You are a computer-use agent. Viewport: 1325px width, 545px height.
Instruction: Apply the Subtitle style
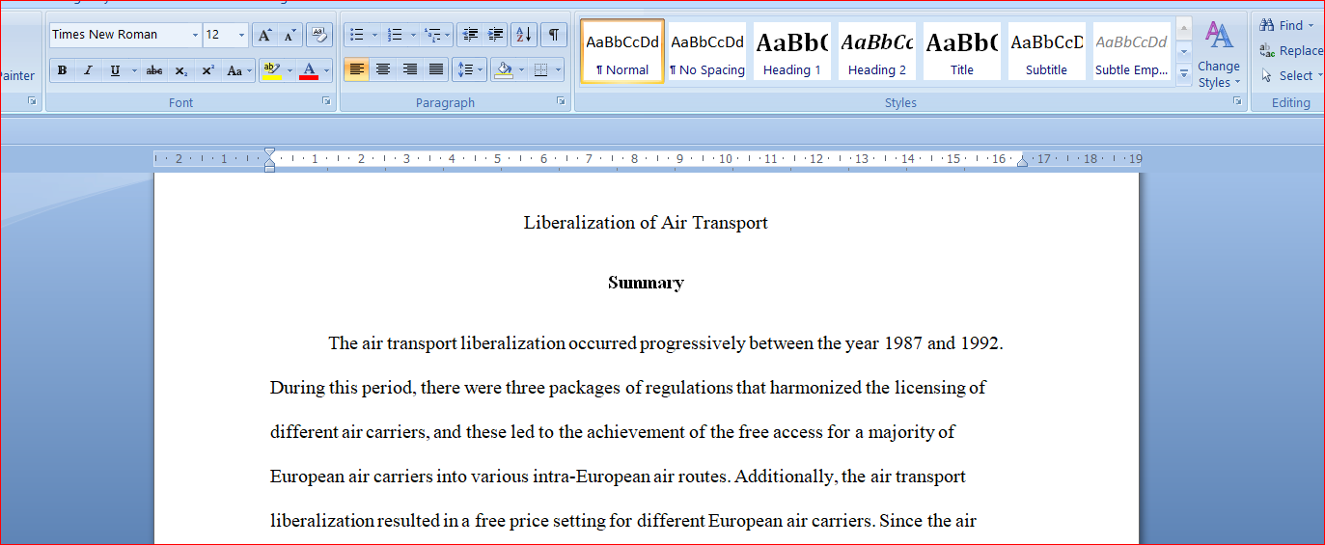[x=1047, y=51]
